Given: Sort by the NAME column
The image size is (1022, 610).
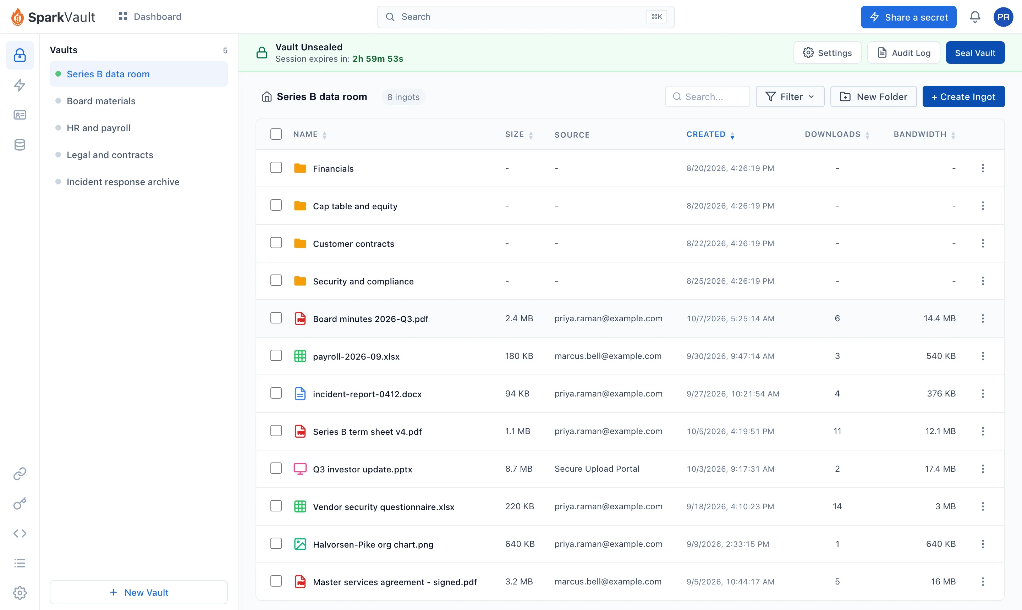Looking at the screenshot, I should (x=310, y=134).
